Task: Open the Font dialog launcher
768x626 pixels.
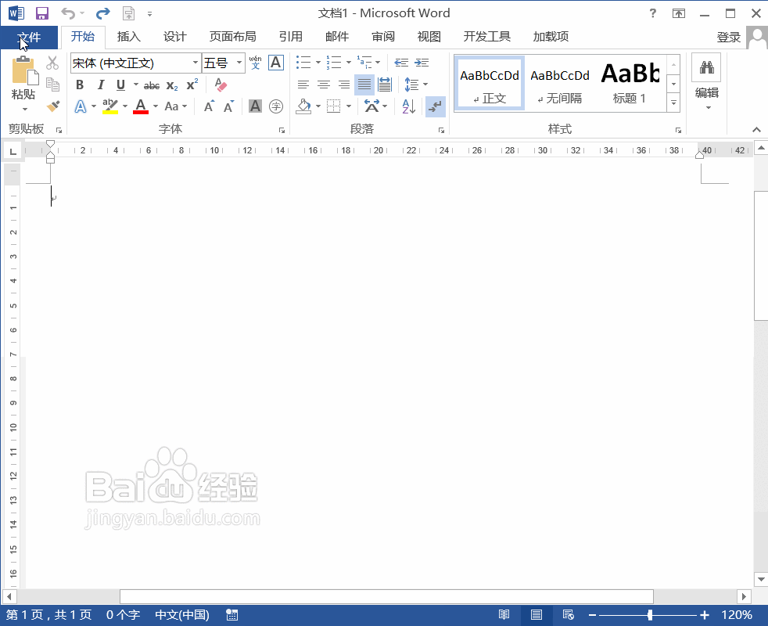Action: (x=282, y=131)
